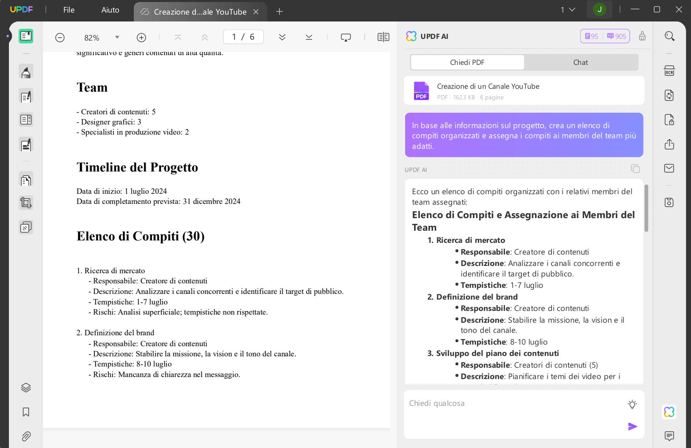Go to the next page
The height and width of the screenshot is (448, 691).
(x=282, y=37)
